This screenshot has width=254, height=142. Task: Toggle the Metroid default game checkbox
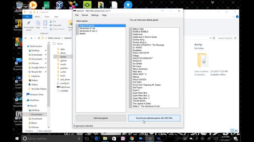point(131,77)
